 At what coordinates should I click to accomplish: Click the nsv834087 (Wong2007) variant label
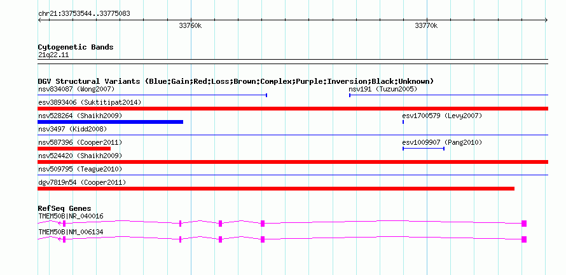tap(76, 89)
